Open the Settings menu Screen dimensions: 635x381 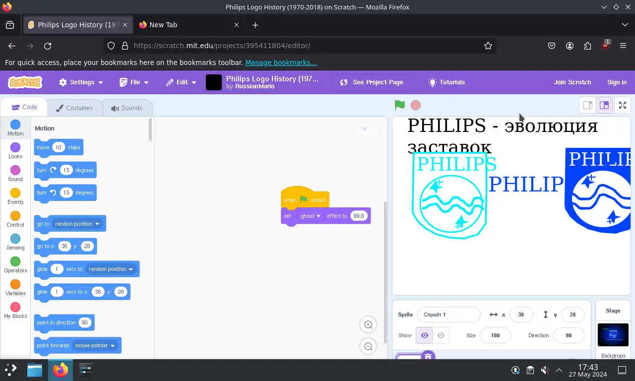pos(81,82)
